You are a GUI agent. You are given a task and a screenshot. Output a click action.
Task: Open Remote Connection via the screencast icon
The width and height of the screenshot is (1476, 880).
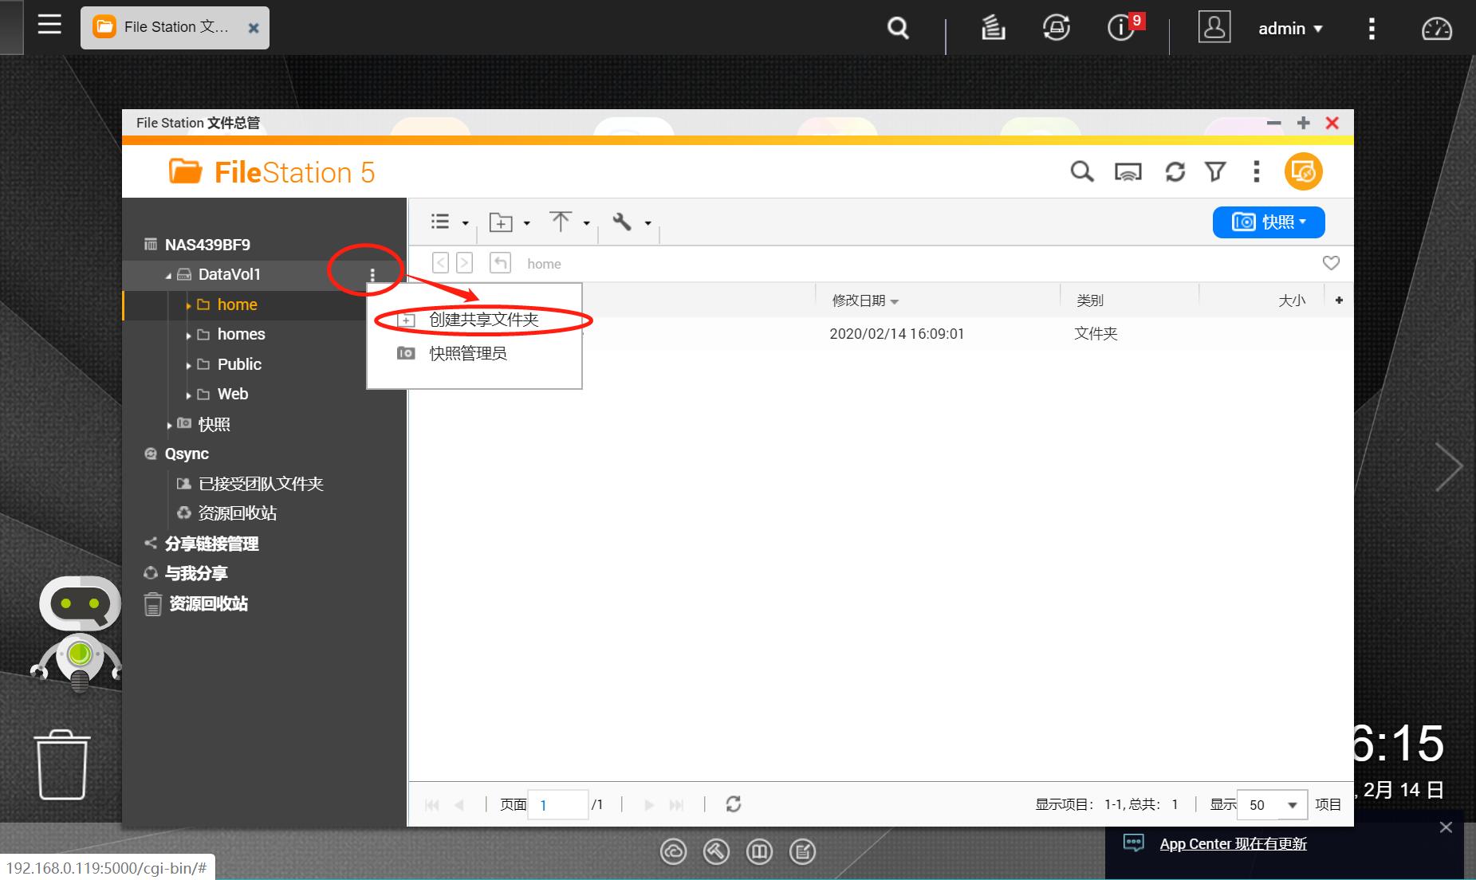[x=1128, y=171]
